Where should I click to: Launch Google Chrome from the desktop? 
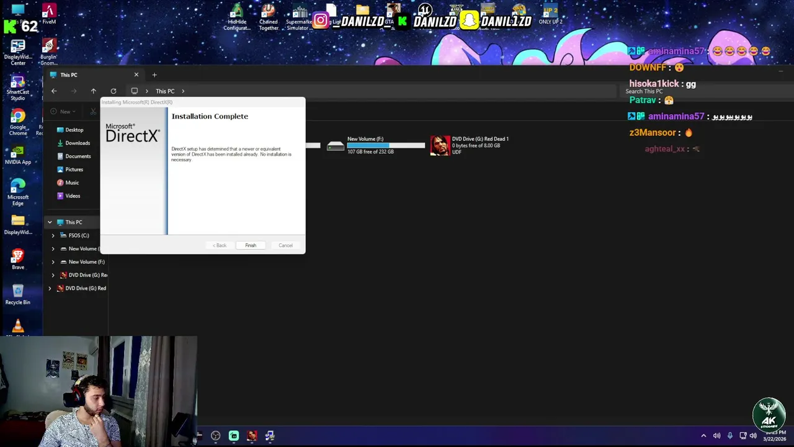click(x=18, y=122)
